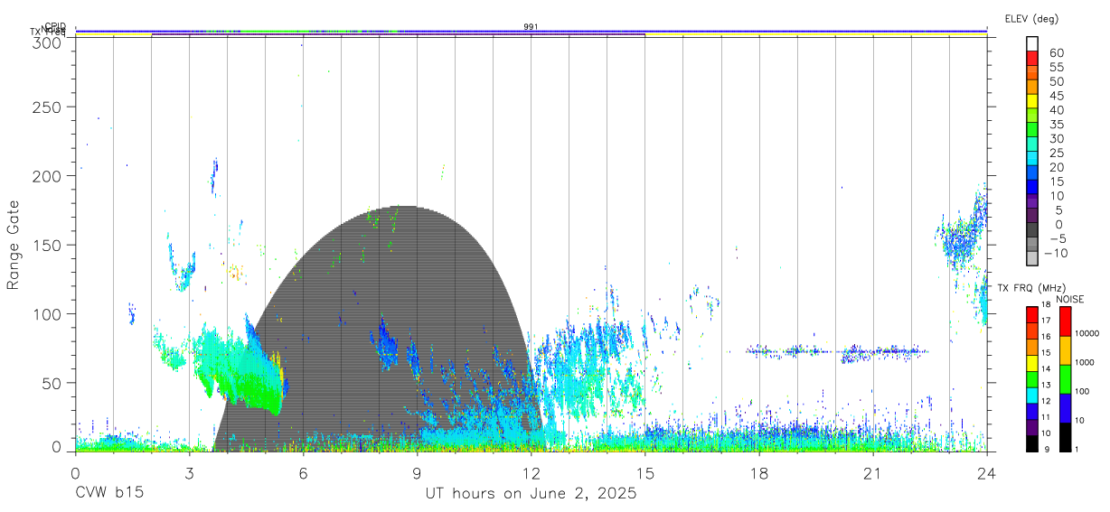Select the yellow block of the ELEV color bar
This screenshot has height=512, width=1110.
pyautogui.click(x=1032, y=101)
